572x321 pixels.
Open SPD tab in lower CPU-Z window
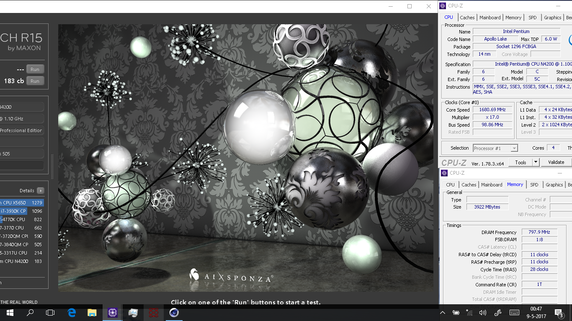(x=534, y=185)
